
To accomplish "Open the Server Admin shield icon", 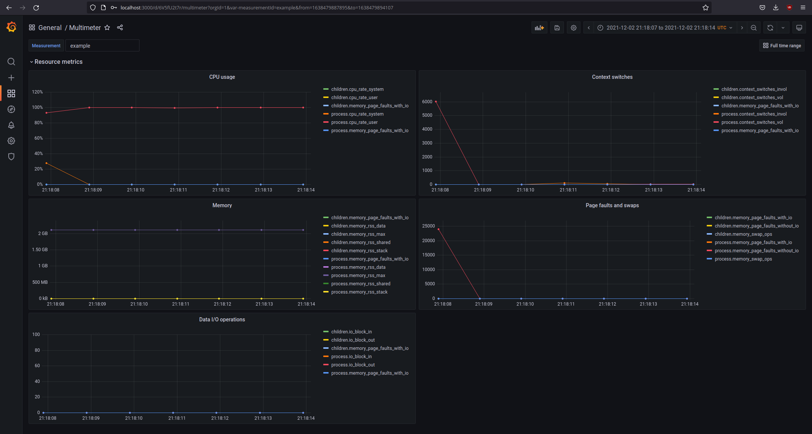I will point(11,157).
